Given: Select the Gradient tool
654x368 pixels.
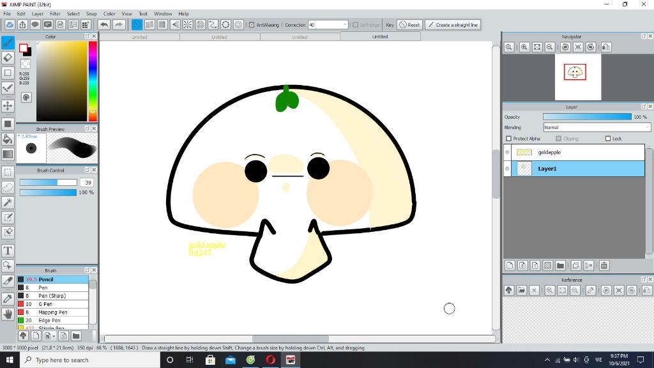Looking at the screenshot, I should pos(8,154).
